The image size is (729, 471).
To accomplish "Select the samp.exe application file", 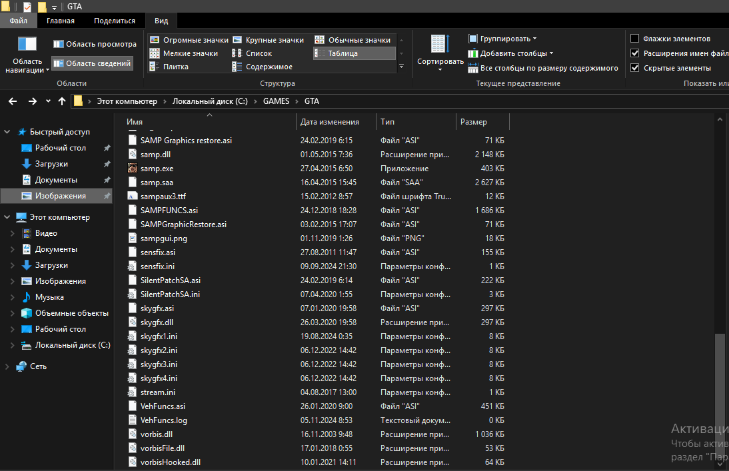I will click(157, 169).
